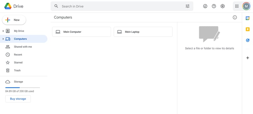253x114 pixels.
Task: Open the Help question mark icon
Action: 214,6
